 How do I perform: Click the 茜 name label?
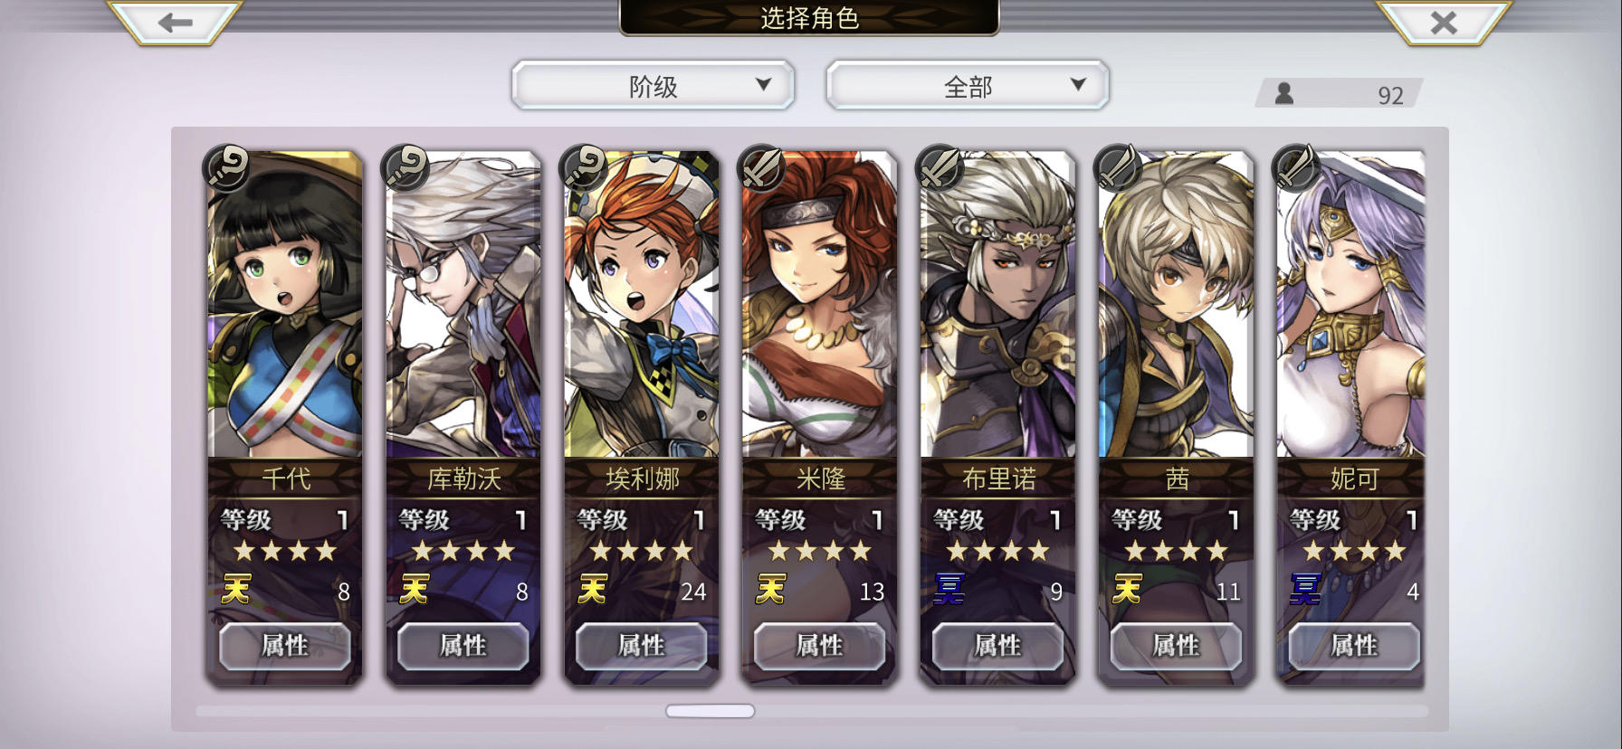coord(1177,478)
